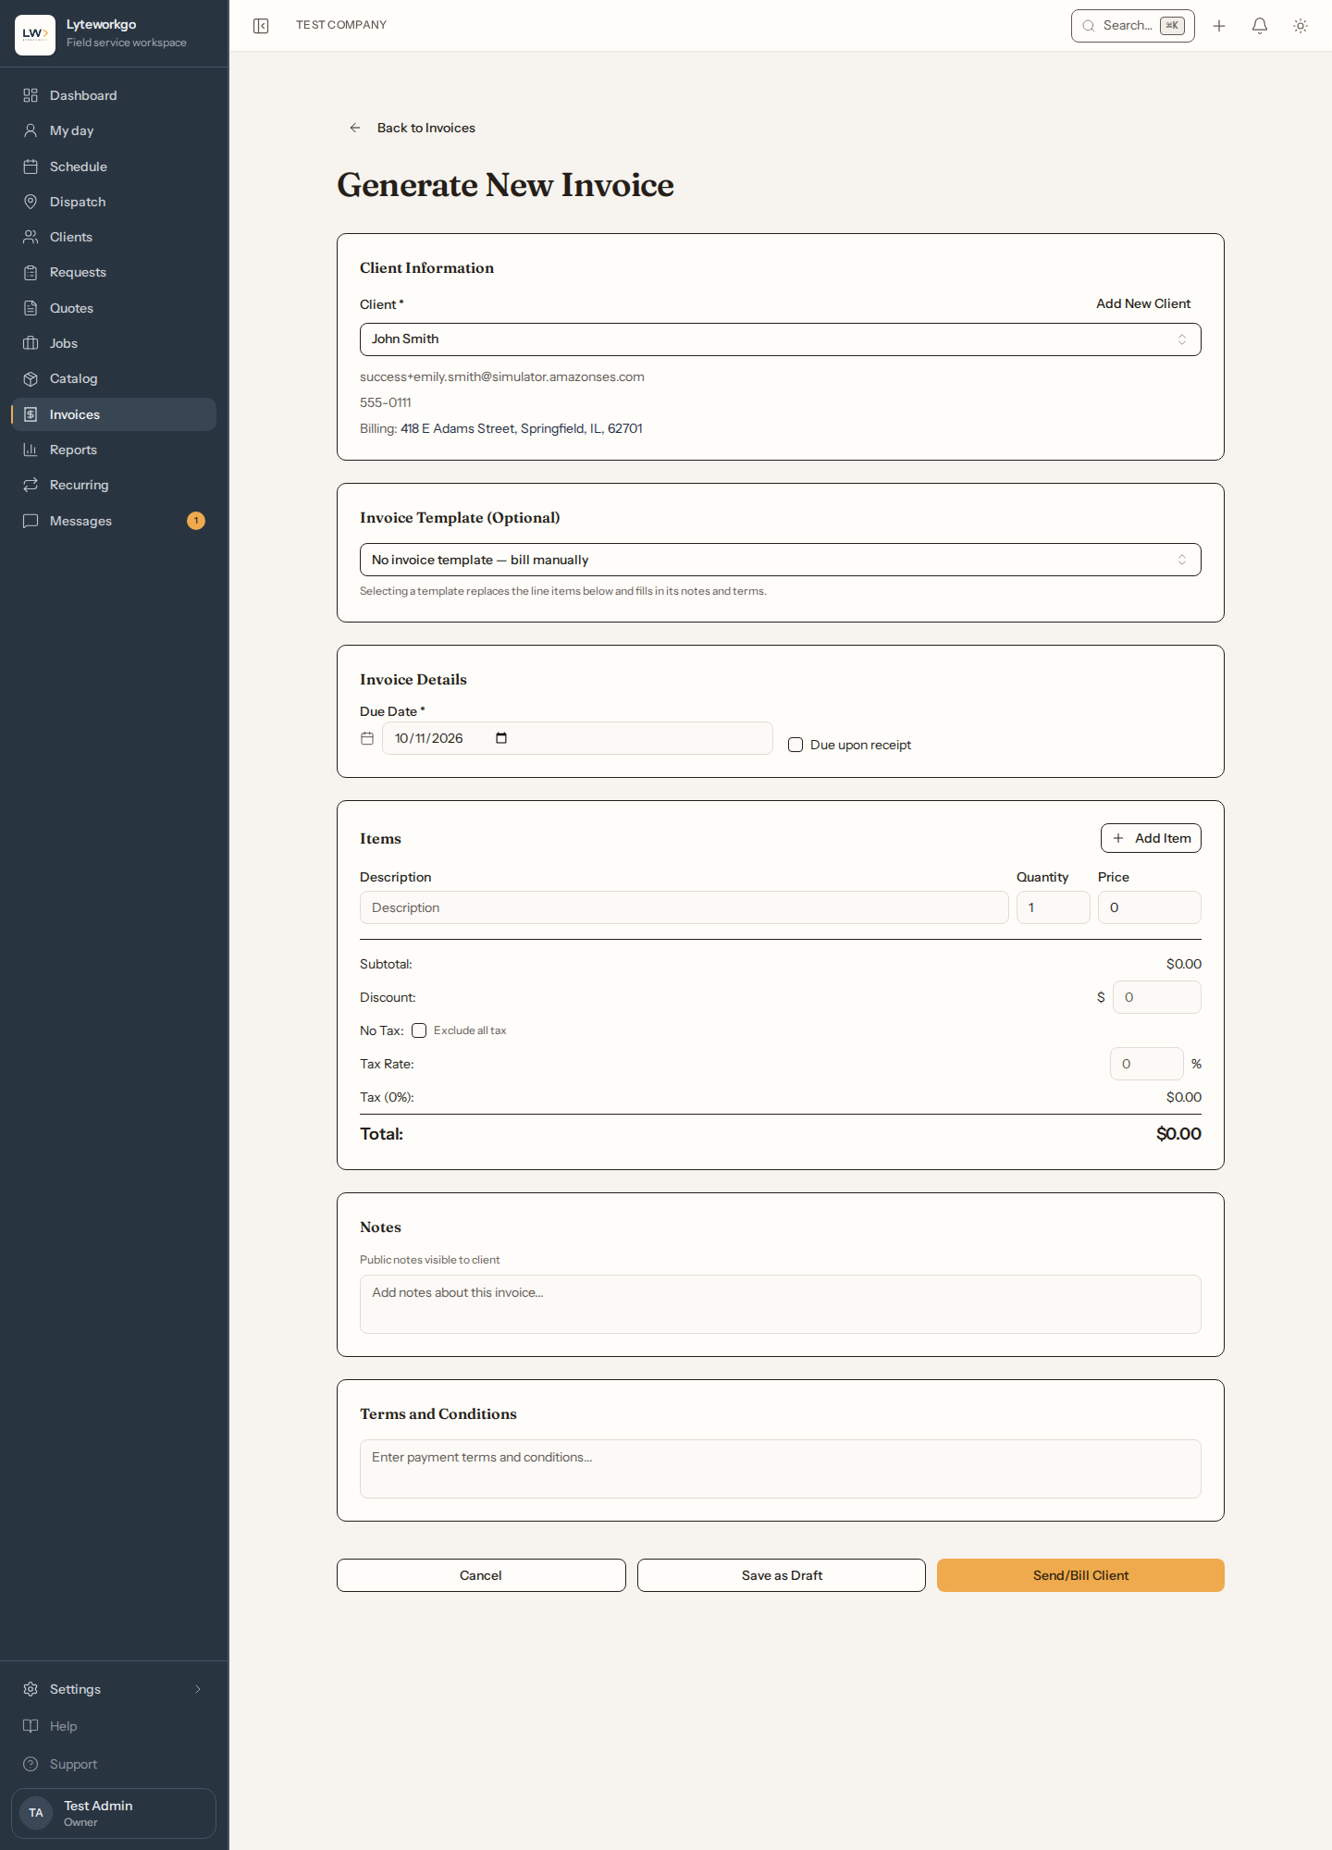1332x1850 pixels.
Task: Click the Add Item button
Action: tap(1151, 838)
